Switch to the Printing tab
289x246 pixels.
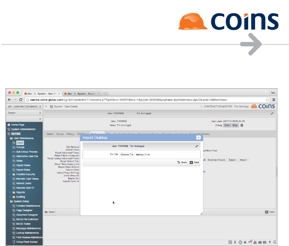[70, 134]
